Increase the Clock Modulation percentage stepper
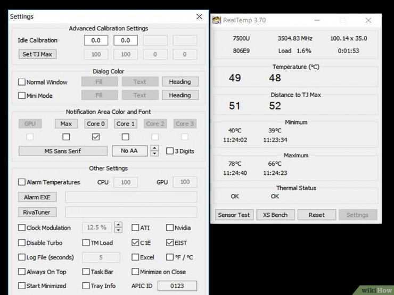 coord(118,224)
